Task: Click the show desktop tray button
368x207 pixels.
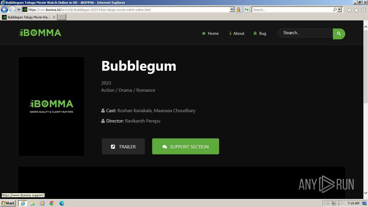Action: click(x=365, y=203)
